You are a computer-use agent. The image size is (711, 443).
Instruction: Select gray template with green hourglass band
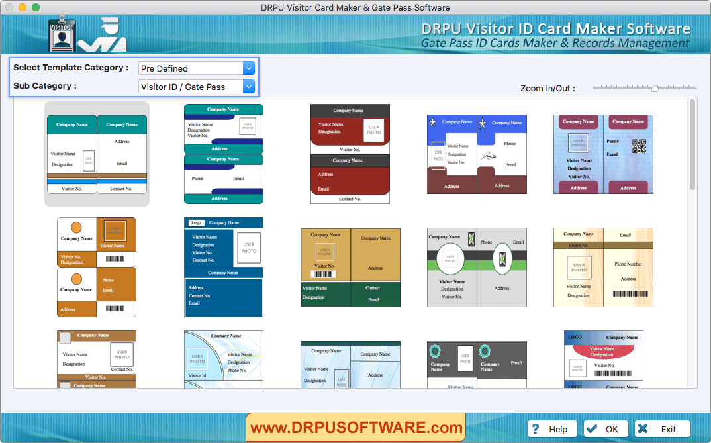point(477,268)
